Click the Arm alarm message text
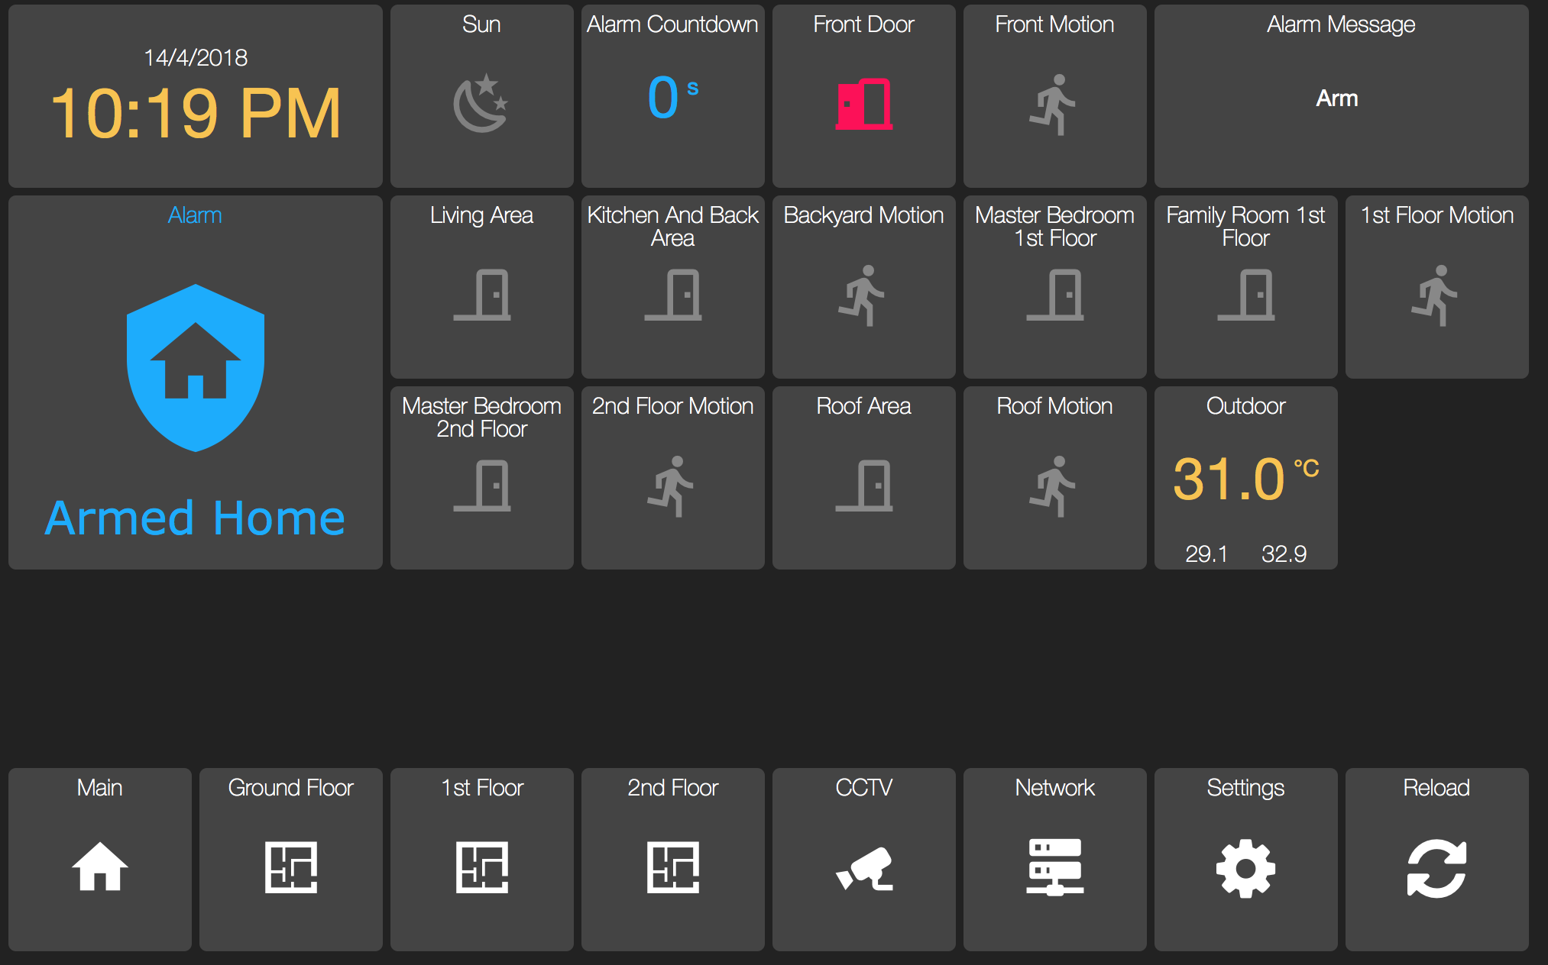The width and height of the screenshot is (1548, 965). 1337,98
